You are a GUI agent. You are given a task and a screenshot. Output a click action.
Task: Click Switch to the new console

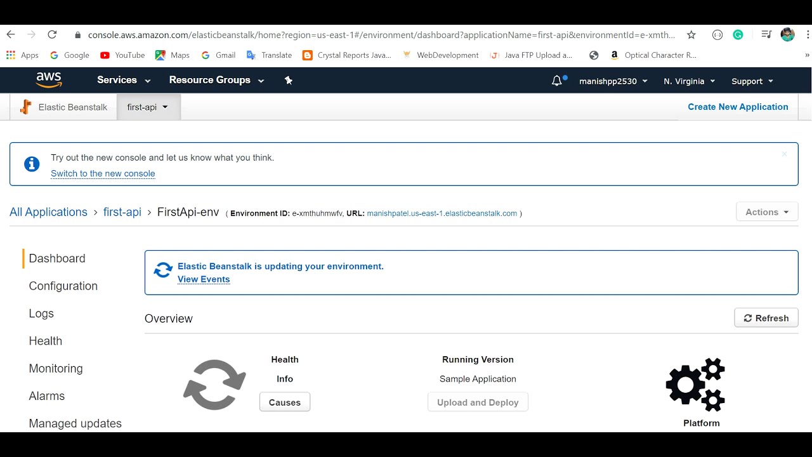[103, 173]
